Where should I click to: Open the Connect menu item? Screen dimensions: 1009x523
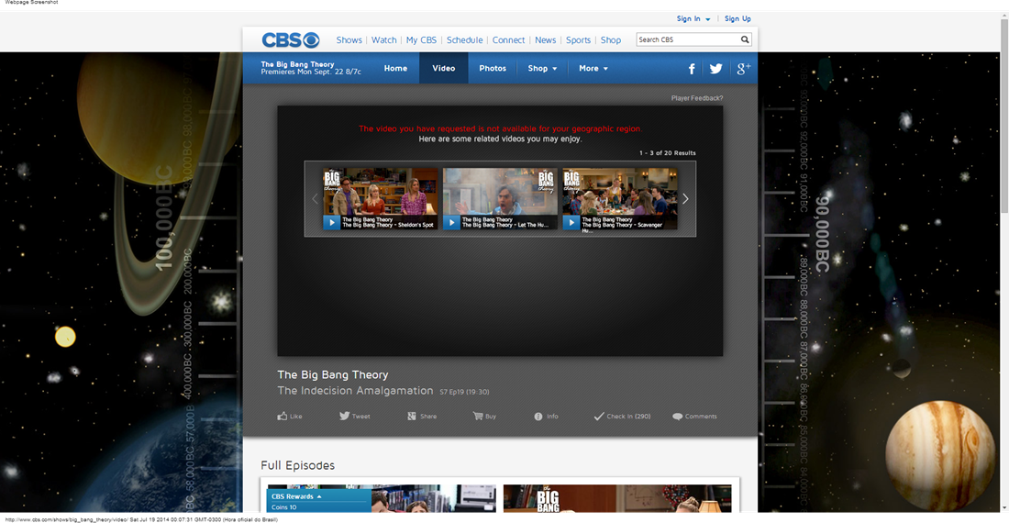(508, 39)
